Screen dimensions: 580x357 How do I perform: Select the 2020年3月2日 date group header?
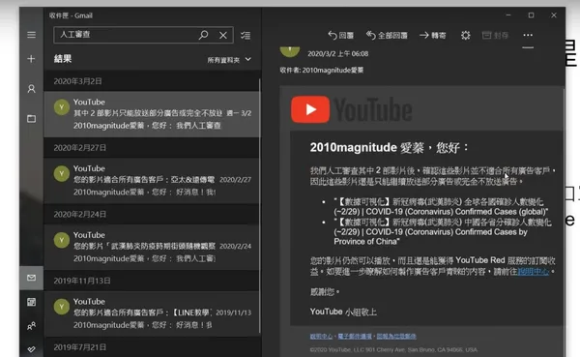[152, 81]
